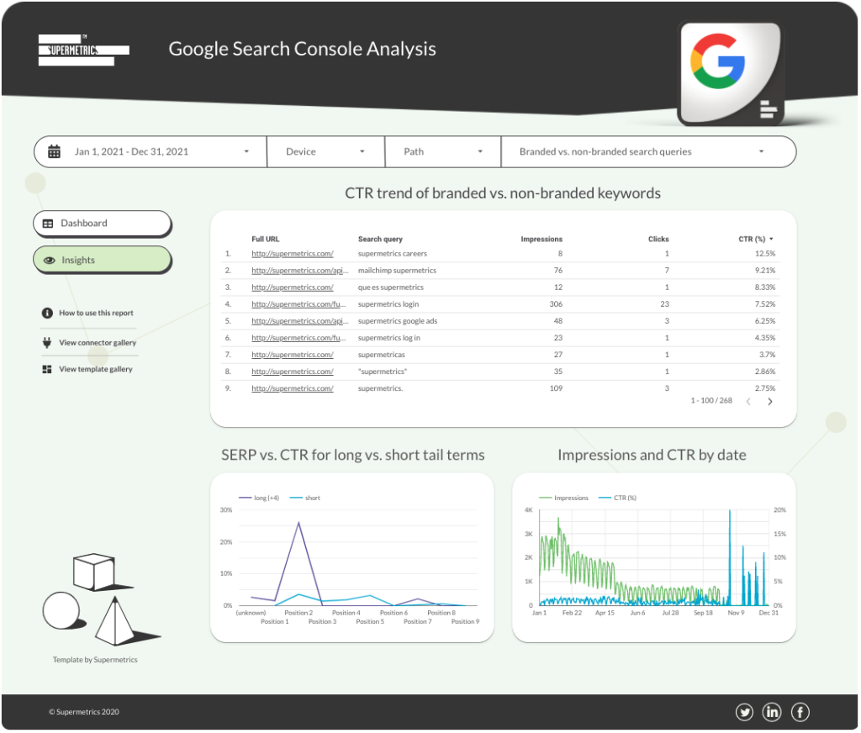Click the Twitter icon in footer
Viewport: 861px width, 733px height.
point(744,713)
